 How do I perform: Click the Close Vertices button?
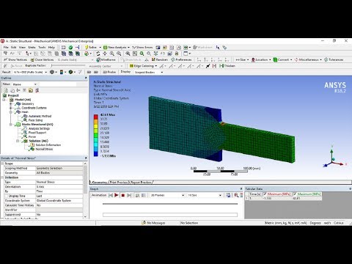tap(42, 59)
